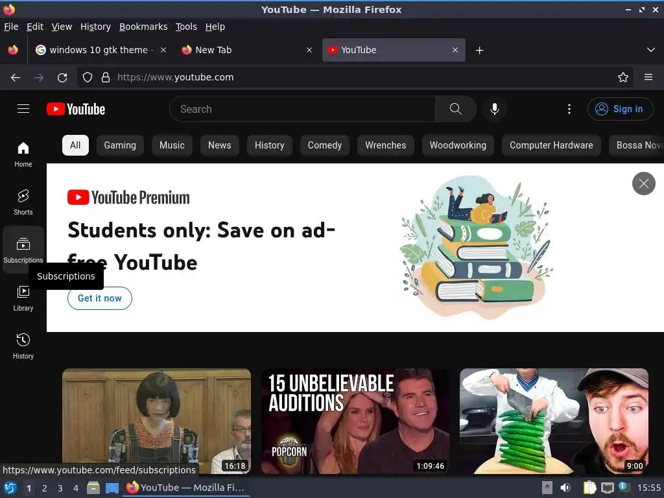Select the News filter chip
The width and height of the screenshot is (664, 498).
pos(219,145)
